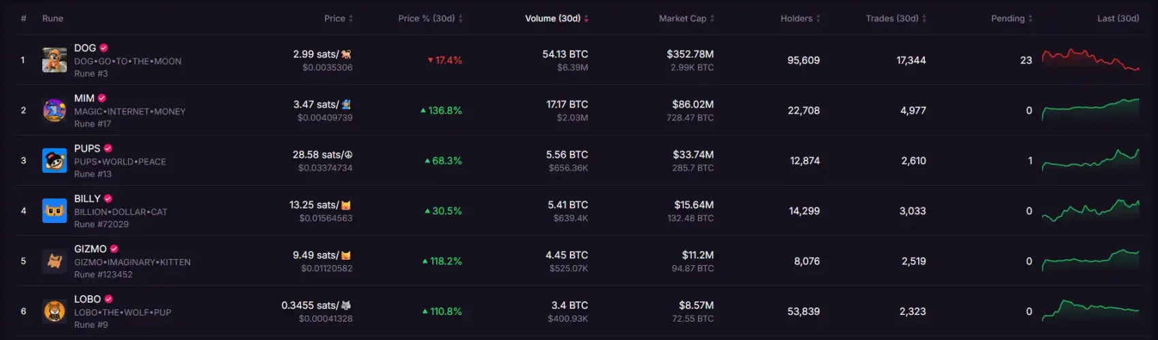The width and height of the screenshot is (1158, 340).
Task: Click the LOBO 30-day sparkline chart
Action: 1090,310
